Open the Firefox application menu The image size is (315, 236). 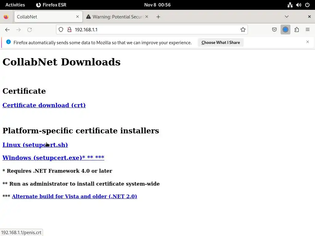308,30
